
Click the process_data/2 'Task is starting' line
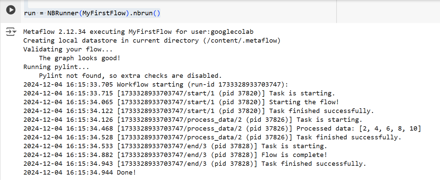(x=193, y=120)
